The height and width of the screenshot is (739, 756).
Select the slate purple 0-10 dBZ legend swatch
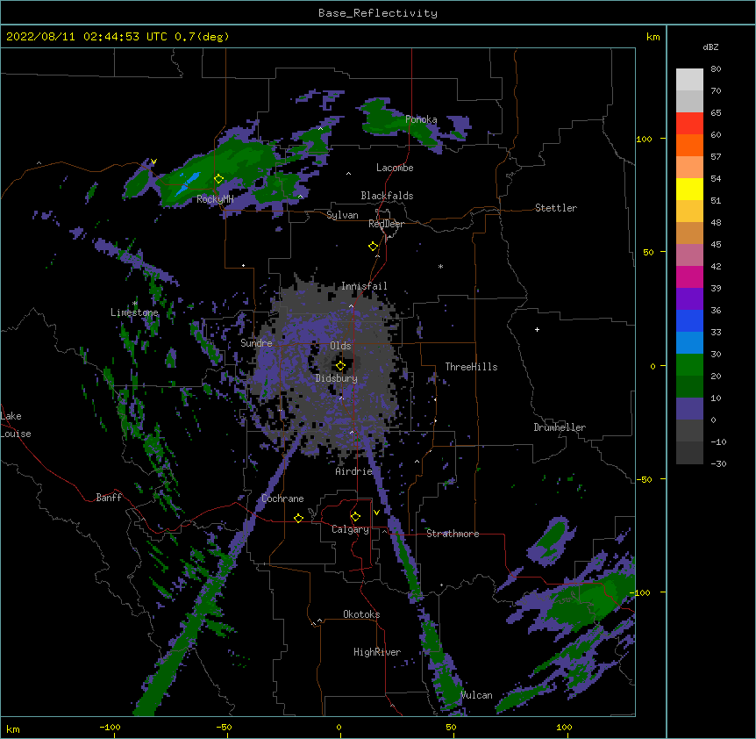click(x=689, y=409)
